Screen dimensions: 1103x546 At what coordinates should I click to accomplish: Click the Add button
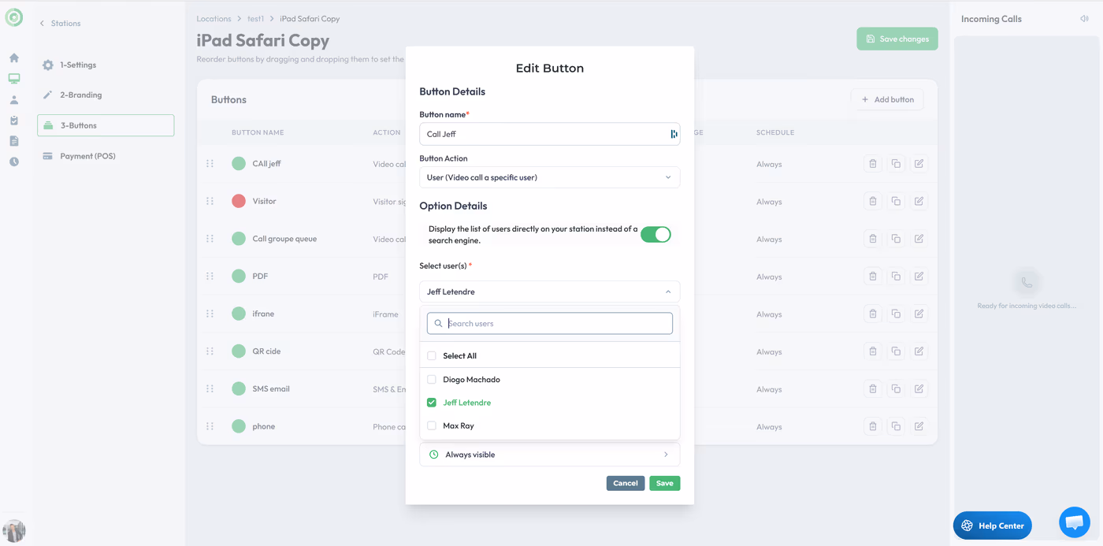point(887,99)
